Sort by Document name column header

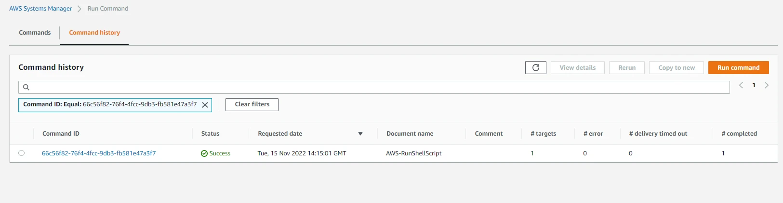[x=410, y=134]
